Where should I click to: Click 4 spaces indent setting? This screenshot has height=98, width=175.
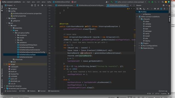(x=164, y=94)
